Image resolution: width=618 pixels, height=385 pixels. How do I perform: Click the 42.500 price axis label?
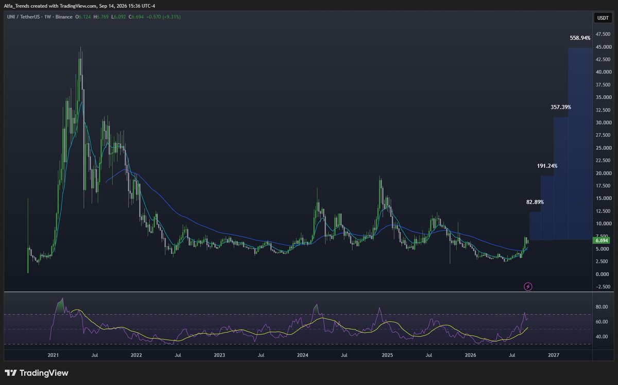tap(603, 60)
